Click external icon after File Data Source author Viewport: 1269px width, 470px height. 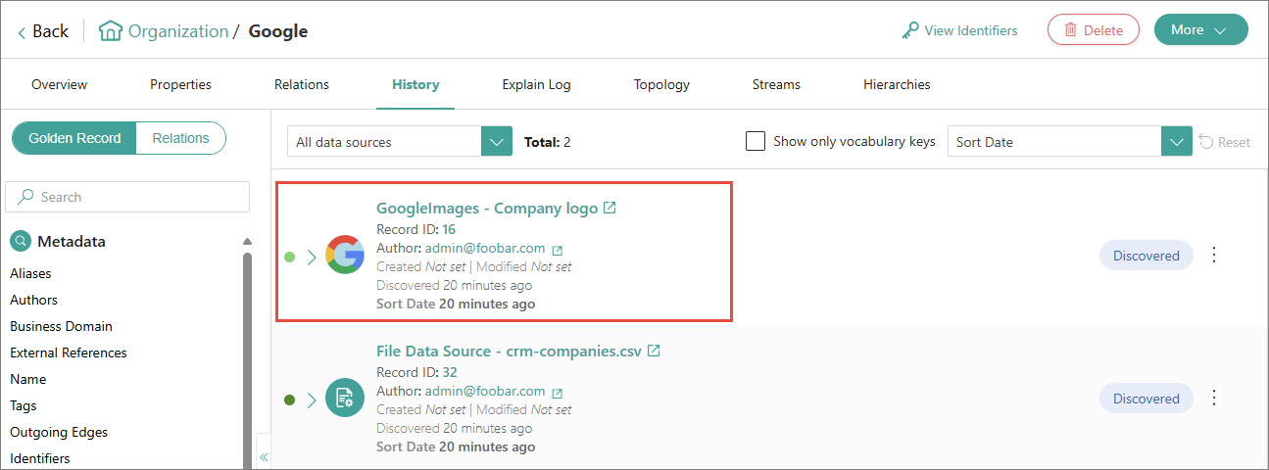558,392
